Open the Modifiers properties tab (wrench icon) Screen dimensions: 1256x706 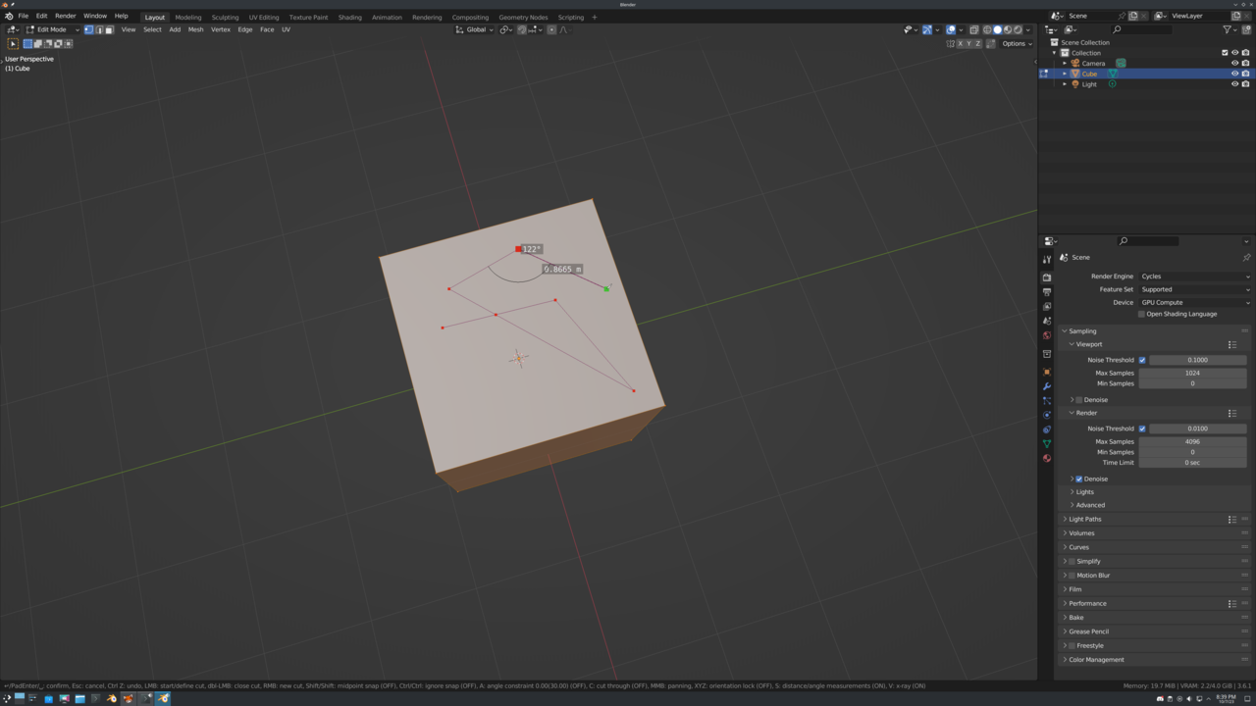1047,386
